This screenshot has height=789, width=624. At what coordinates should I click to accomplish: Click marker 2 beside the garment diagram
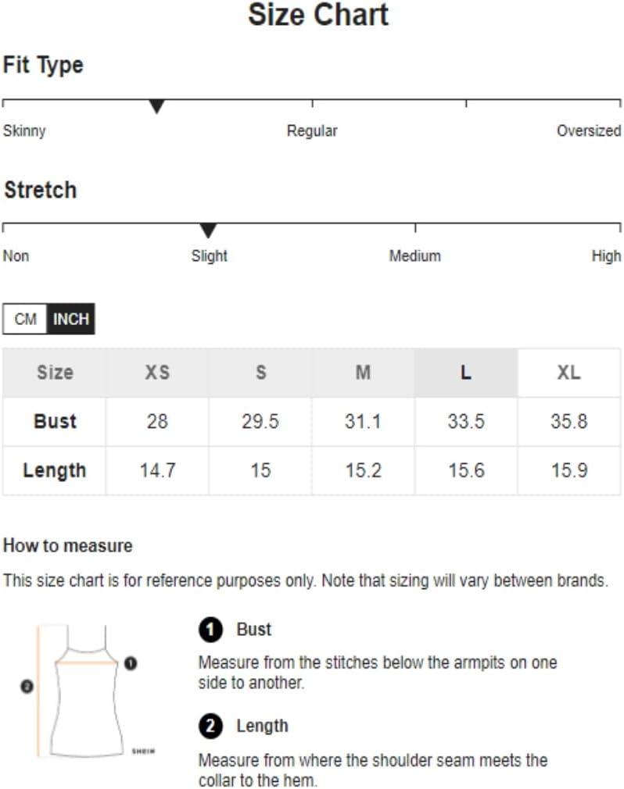27,687
